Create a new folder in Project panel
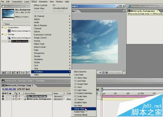 click(8, 72)
